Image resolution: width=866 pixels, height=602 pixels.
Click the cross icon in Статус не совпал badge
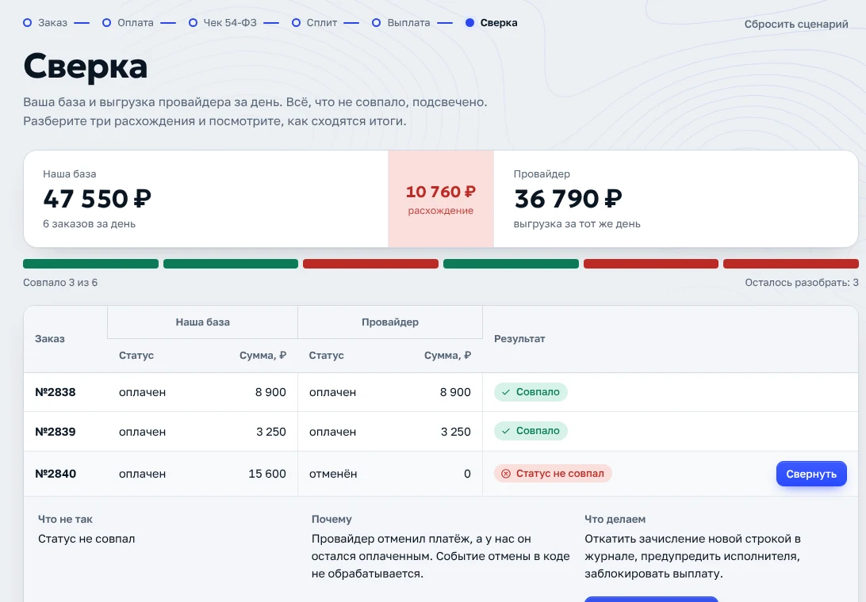click(506, 474)
